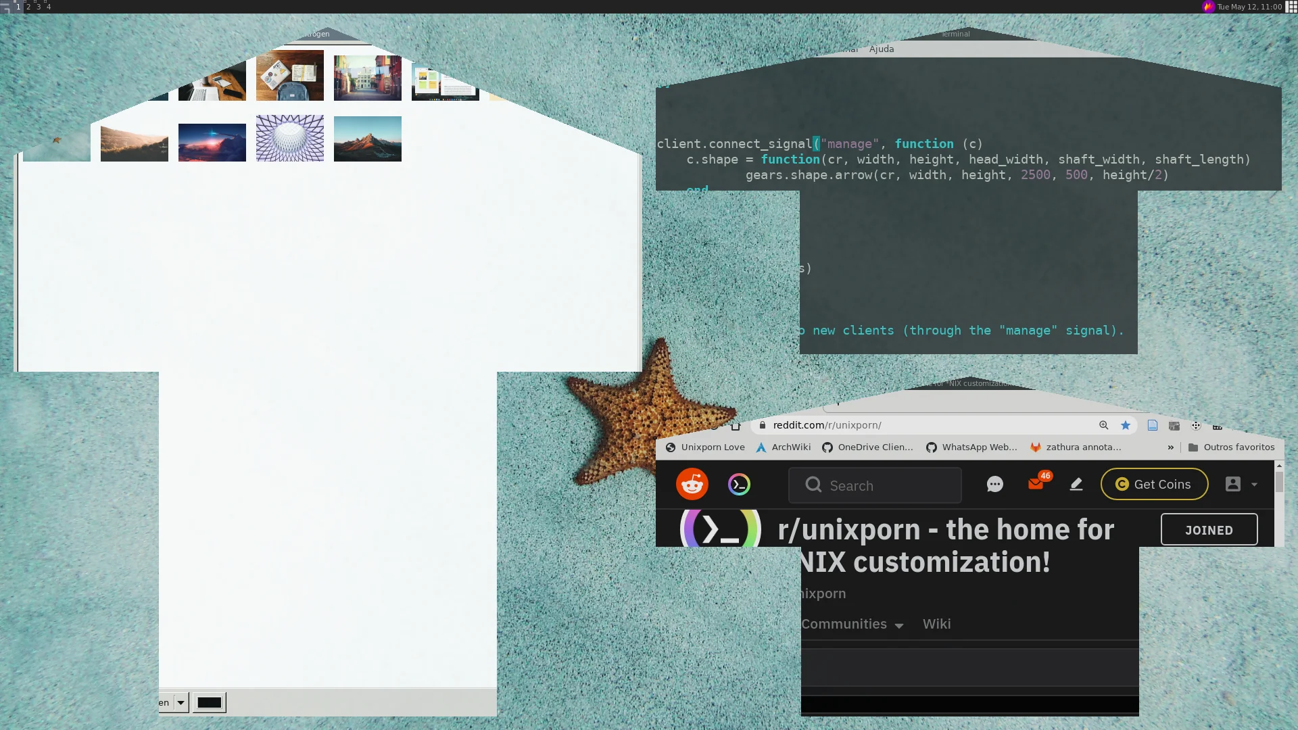Select the Wiki tab on the subreddit
The height and width of the screenshot is (730, 1298).
coord(936,624)
